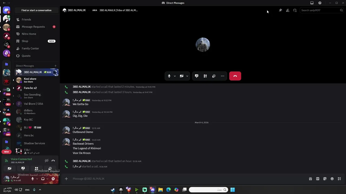Open Koy BC conversation

36,120
